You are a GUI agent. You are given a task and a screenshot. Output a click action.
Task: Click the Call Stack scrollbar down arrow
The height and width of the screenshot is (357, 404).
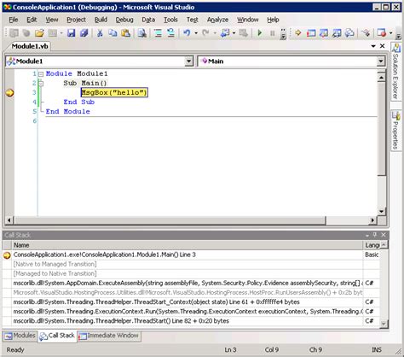384,324
